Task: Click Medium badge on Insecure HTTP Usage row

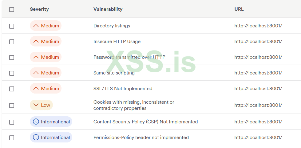Action: 46,42
